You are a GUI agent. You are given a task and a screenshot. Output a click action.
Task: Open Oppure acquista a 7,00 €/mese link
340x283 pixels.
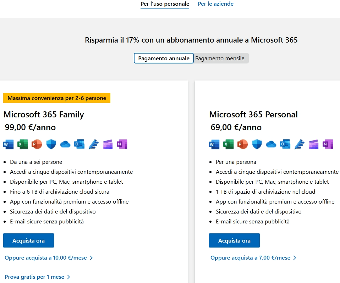[253, 258]
